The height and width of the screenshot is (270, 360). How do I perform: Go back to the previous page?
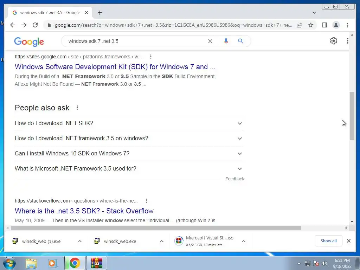click(x=13, y=25)
